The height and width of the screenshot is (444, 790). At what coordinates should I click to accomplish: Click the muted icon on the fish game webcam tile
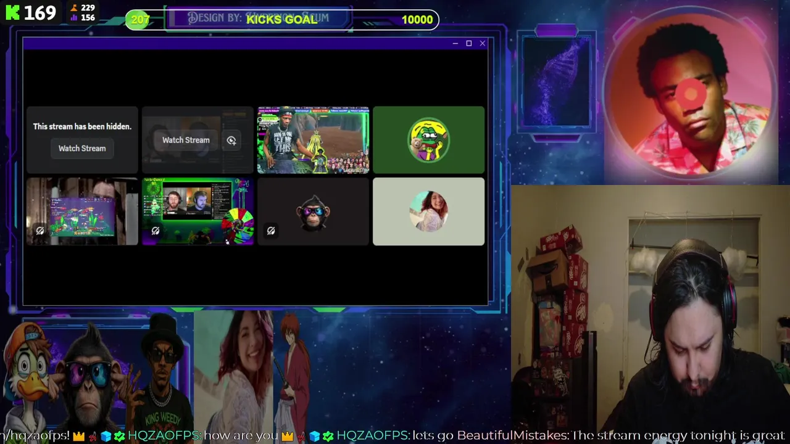pyautogui.click(x=40, y=231)
